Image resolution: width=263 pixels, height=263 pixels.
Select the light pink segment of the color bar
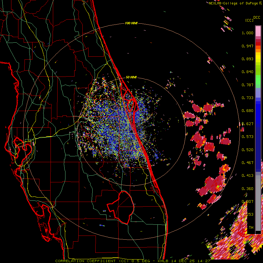(258, 31)
